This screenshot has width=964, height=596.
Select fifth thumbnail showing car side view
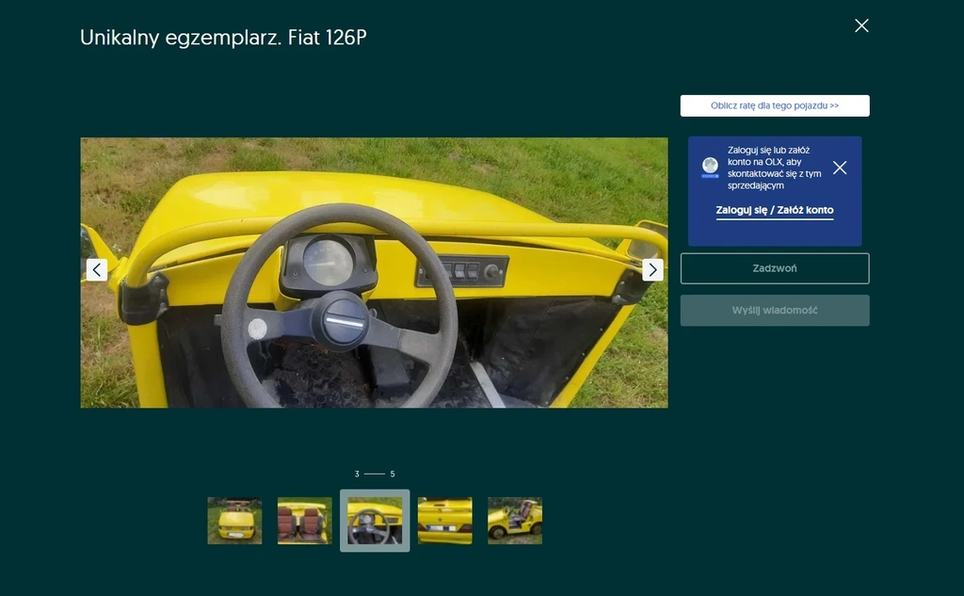coord(515,521)
